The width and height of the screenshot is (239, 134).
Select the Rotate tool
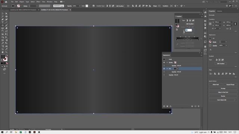pyautogui.click(x=3, y=31)
